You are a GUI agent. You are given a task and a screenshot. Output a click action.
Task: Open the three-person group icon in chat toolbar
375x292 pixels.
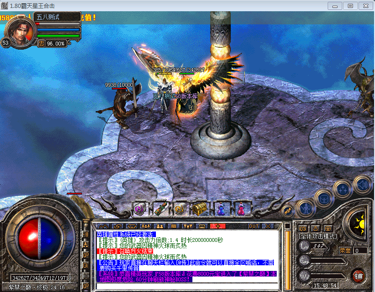tap(146, 226)
